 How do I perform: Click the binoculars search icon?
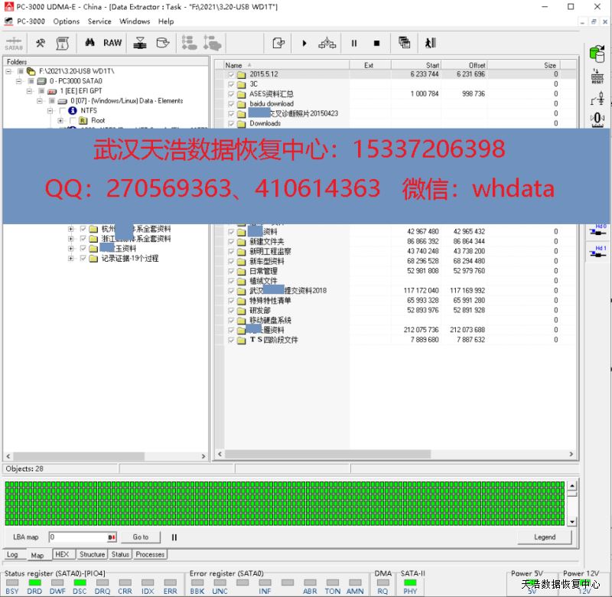pyautogui.click(x=90, y=44)
